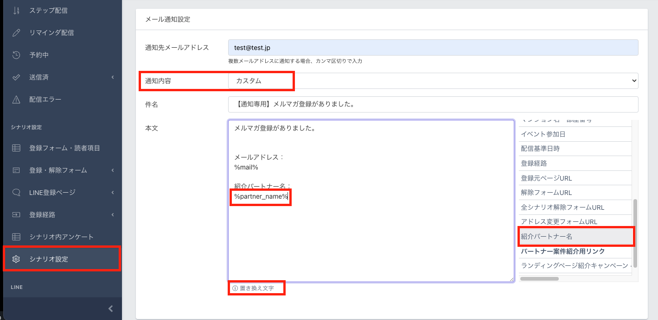Click the clock icon for 予約中

click(x=16, y=55)
